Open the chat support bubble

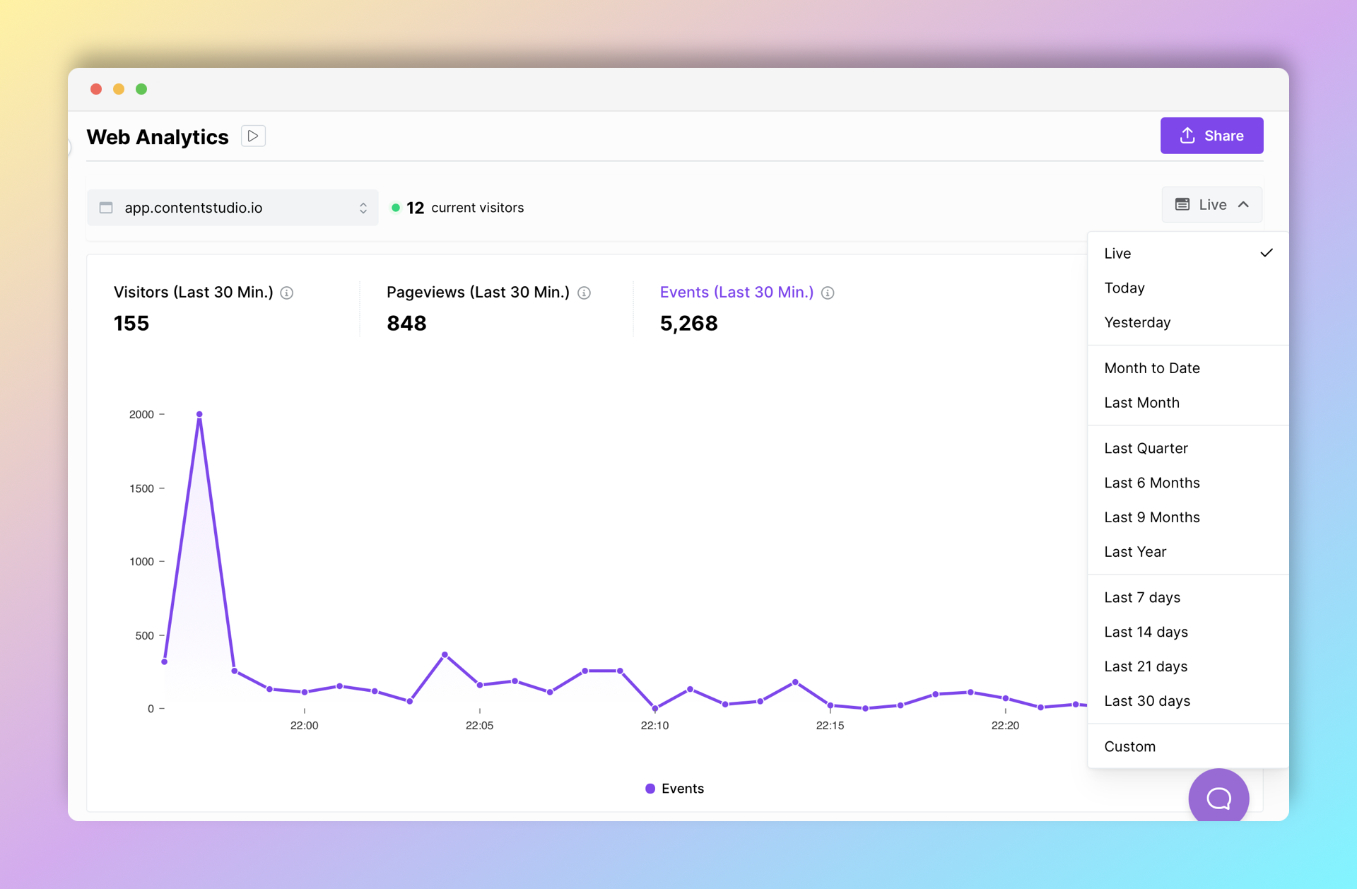[x=1218, y=798]
